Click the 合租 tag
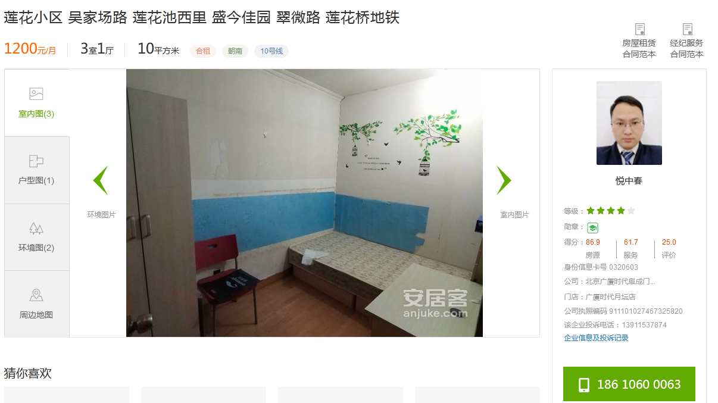Viewport: 718px width, 403px height. (x=203, y=51)
